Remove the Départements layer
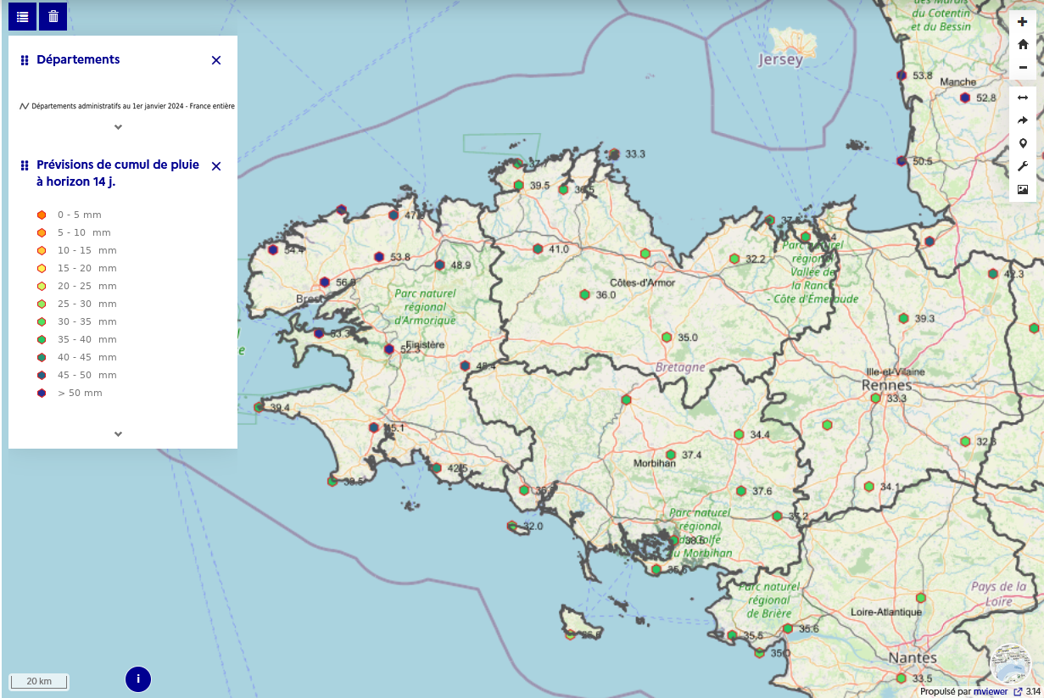 click(x=216, y=60)
